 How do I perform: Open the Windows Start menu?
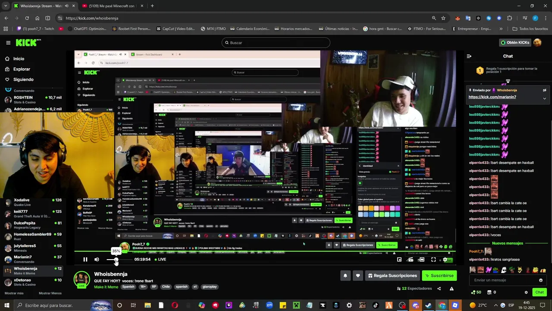tap(6, 305)
